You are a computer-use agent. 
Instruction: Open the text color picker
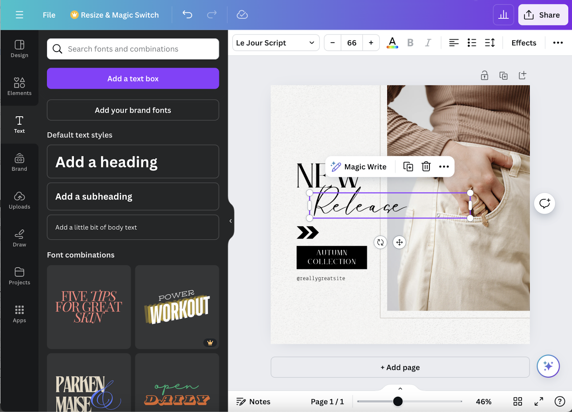tap(392, 42)
